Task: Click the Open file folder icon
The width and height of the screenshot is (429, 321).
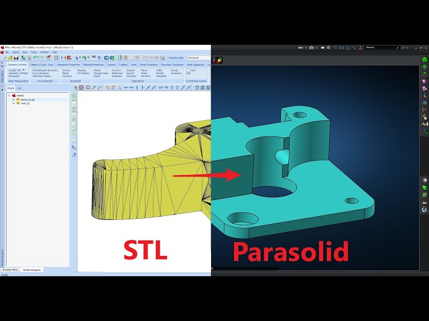Action: (x=10, y=58)
